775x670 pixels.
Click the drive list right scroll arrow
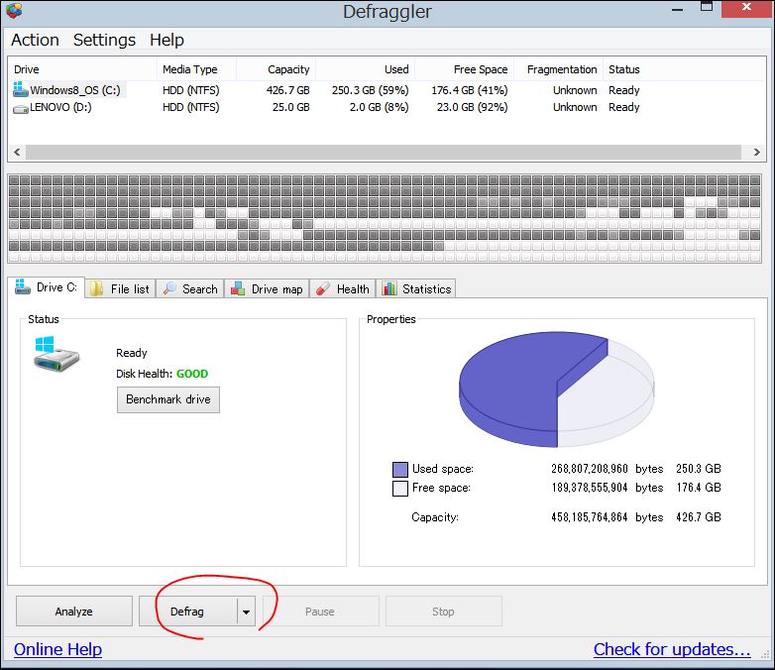tap(757, 153)
